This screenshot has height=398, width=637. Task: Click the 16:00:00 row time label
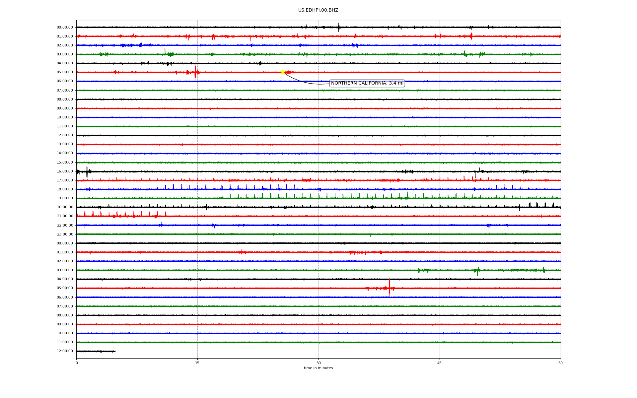(x=65, y=171)
